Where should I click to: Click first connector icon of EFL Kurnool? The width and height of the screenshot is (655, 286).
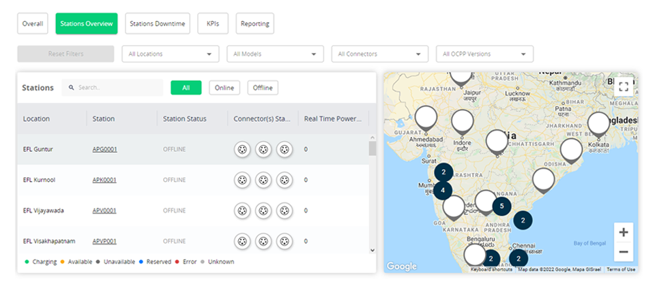point(242,180)
